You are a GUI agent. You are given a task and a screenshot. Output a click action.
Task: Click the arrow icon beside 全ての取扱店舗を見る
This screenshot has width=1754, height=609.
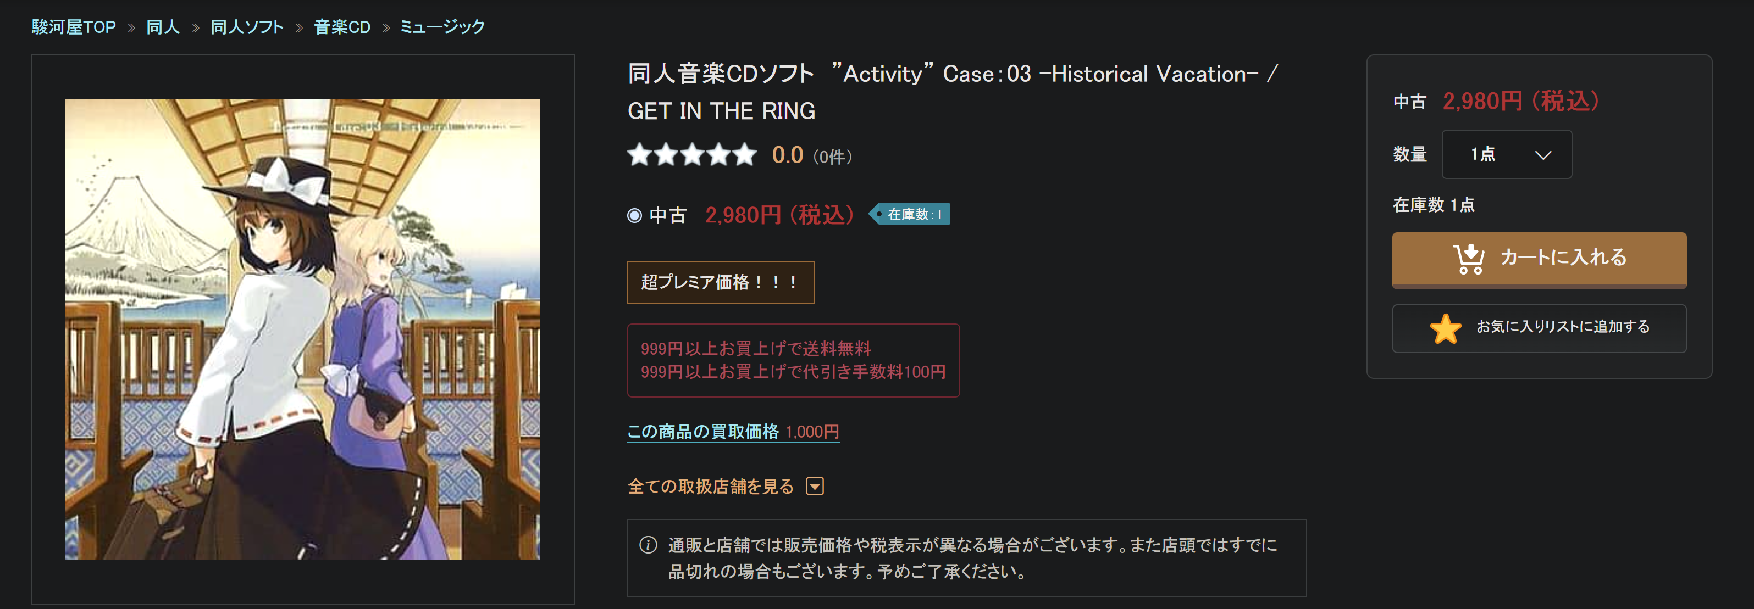[x=815, y=486]
